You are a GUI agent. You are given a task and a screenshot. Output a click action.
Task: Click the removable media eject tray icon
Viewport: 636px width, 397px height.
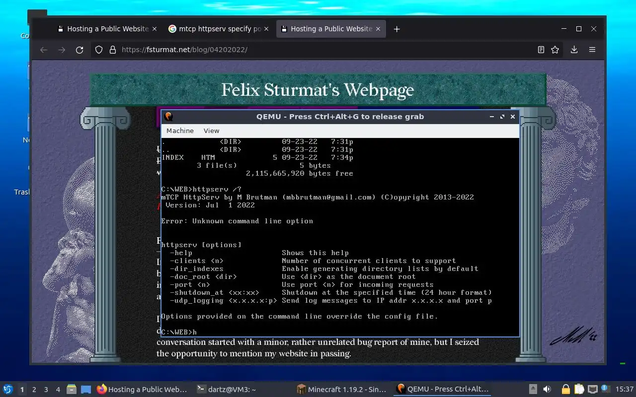pyautogui.click(x=533, y=390)
